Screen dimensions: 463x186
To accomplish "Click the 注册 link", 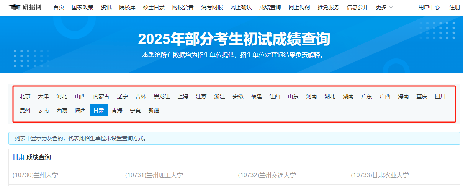I will (455, 7).
